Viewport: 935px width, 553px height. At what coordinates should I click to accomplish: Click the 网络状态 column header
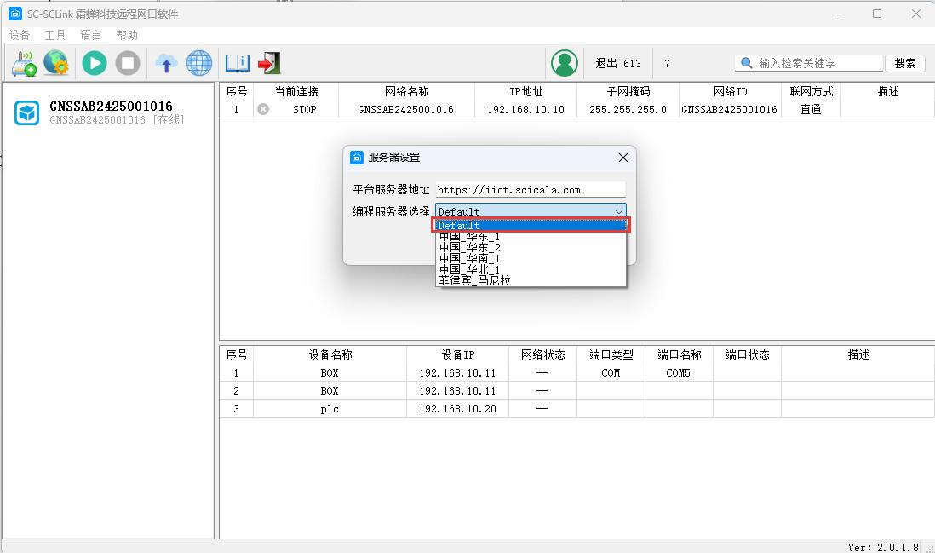(x=542, y=354)
